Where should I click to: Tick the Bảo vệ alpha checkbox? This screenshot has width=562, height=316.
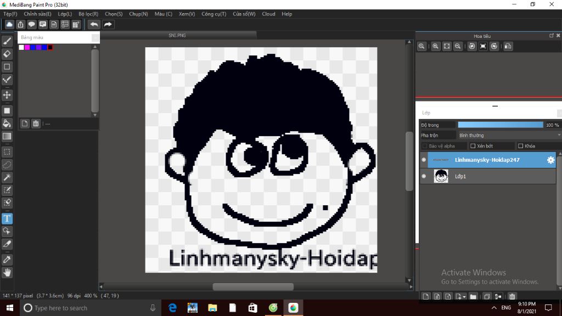[425, 146]
